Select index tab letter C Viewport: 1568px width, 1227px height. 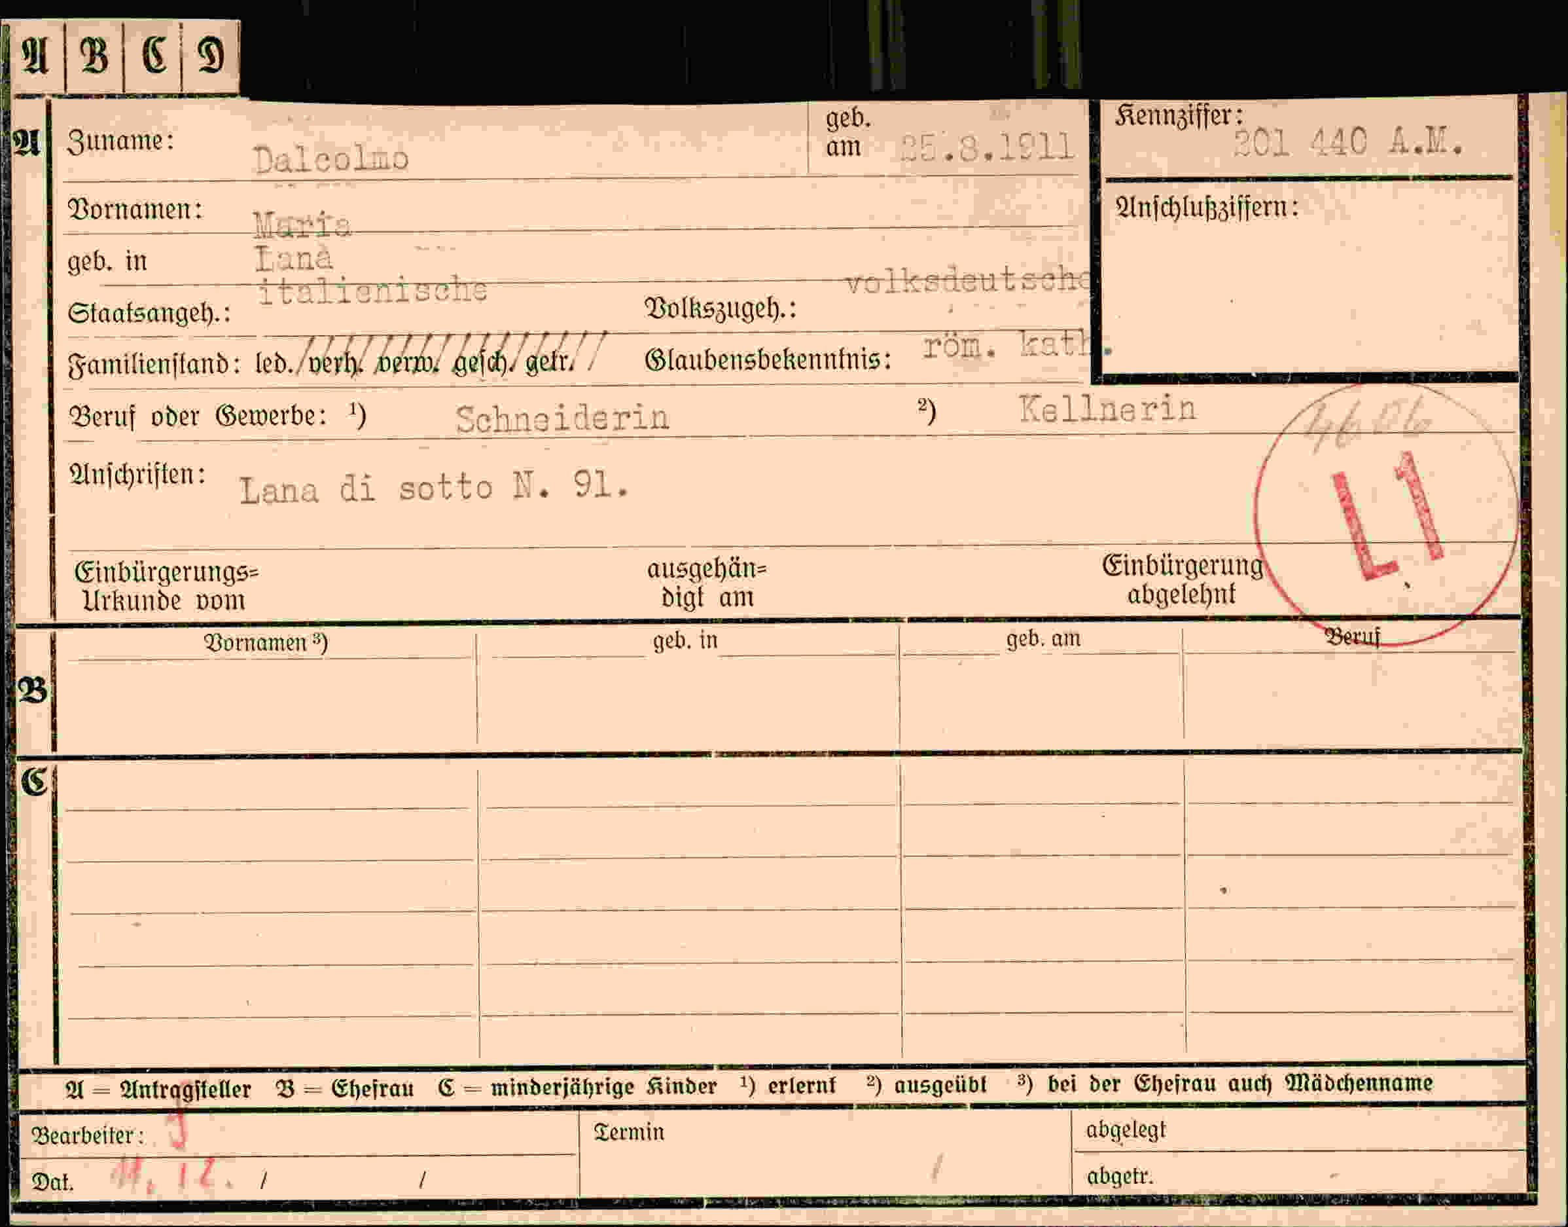(x=153, y=56)
